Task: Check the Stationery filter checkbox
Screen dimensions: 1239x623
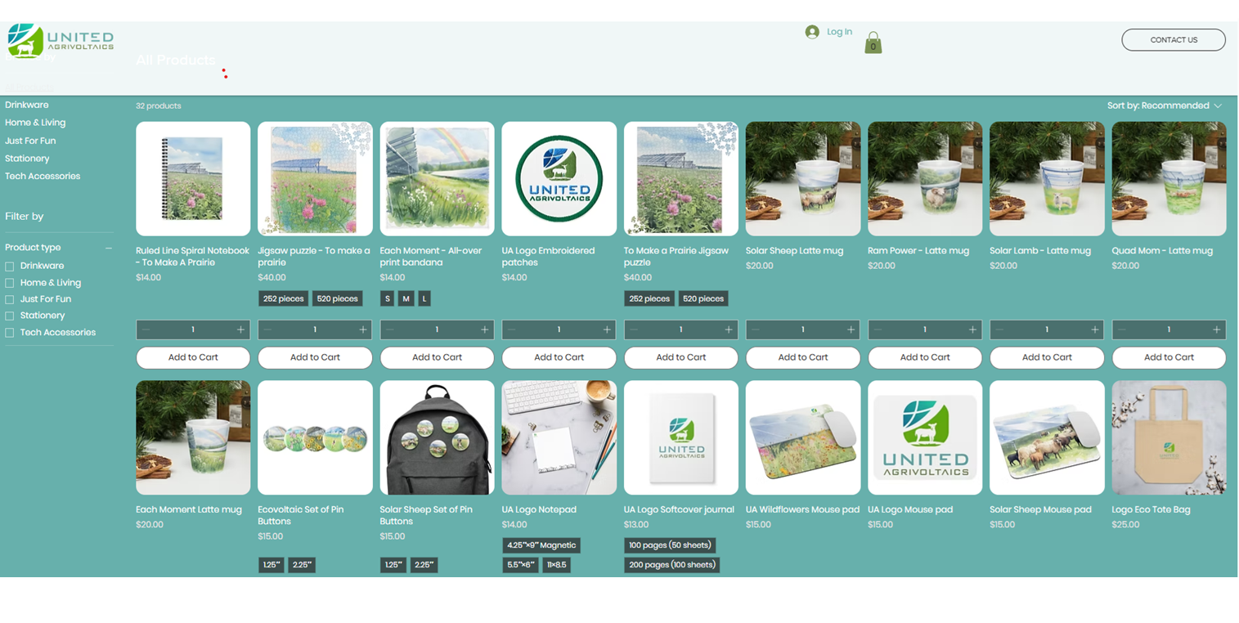Action: pyautogui.click(x=10, y=316)
